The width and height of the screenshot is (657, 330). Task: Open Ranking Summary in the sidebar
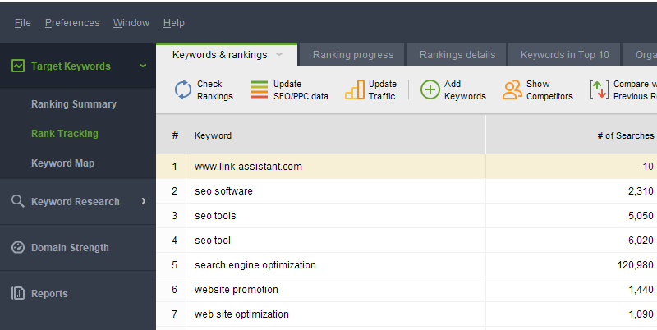coord(74,104)
